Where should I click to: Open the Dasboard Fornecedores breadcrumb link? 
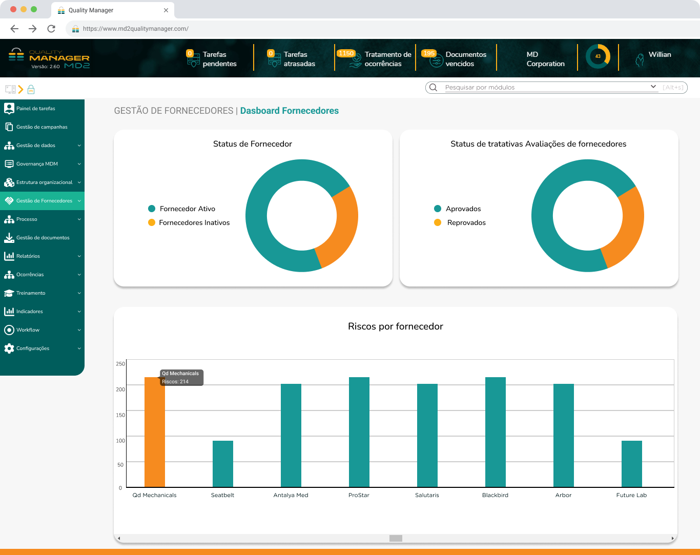coord(289,111)
